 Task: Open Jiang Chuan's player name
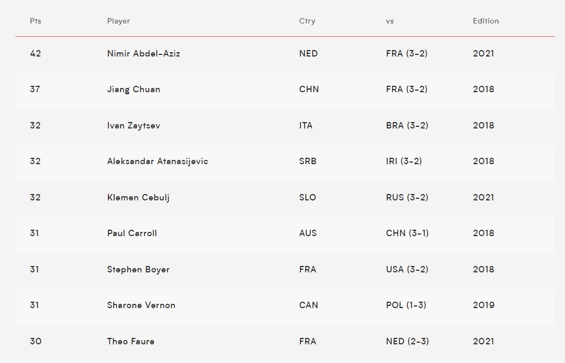[x=133, y=90]
